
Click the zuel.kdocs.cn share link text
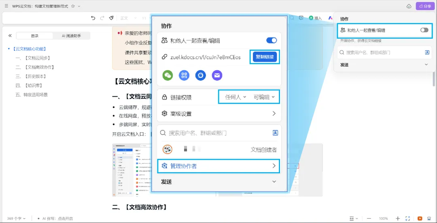pos(205,57)
